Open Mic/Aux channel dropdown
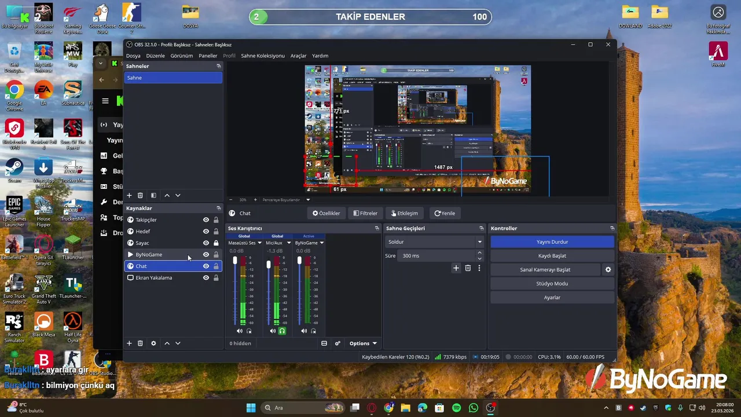741x417 pixels. (x=289, y=243)
